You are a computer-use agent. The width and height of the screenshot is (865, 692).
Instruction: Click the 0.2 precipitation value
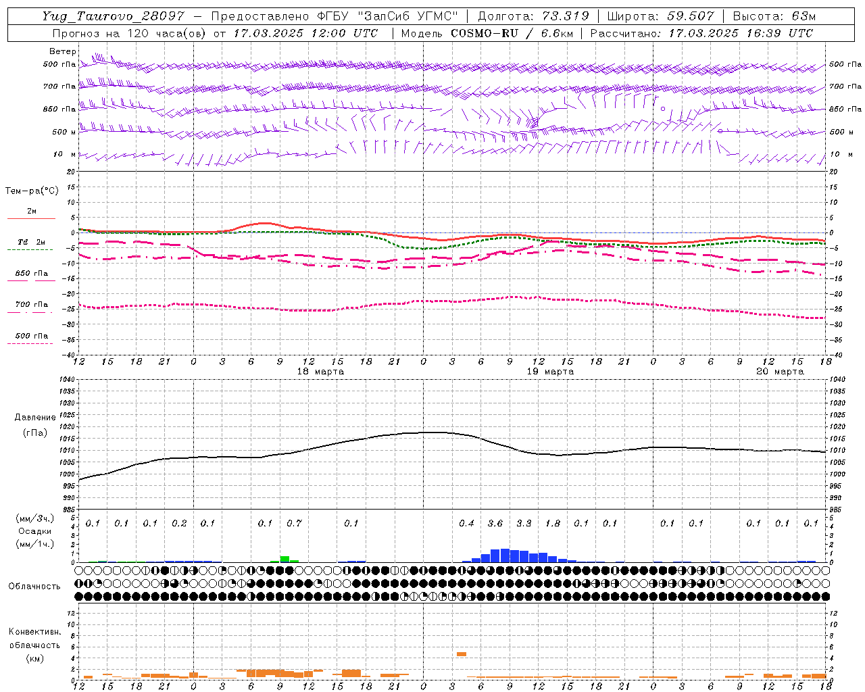(x=179, y=523)
